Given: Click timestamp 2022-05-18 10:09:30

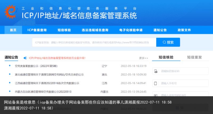Looking at the screenshot, I should point(134,75).
